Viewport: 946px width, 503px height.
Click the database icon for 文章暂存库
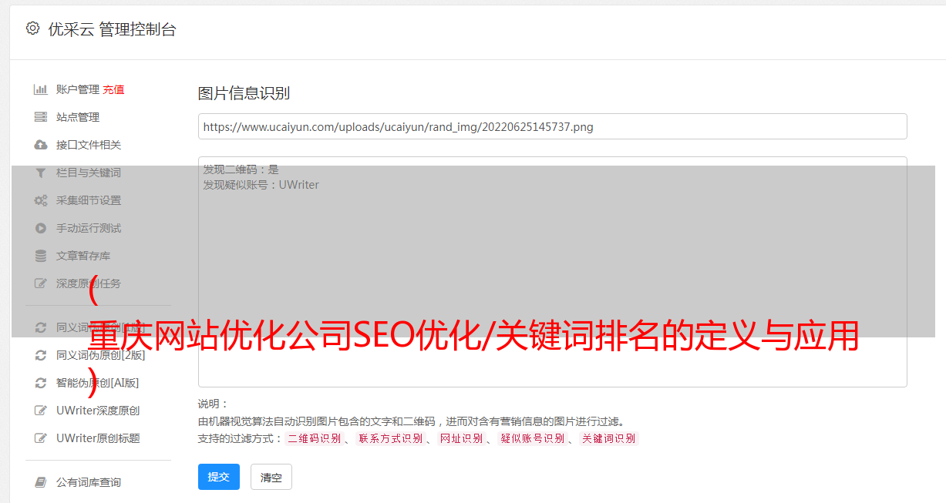click(41, 256)
